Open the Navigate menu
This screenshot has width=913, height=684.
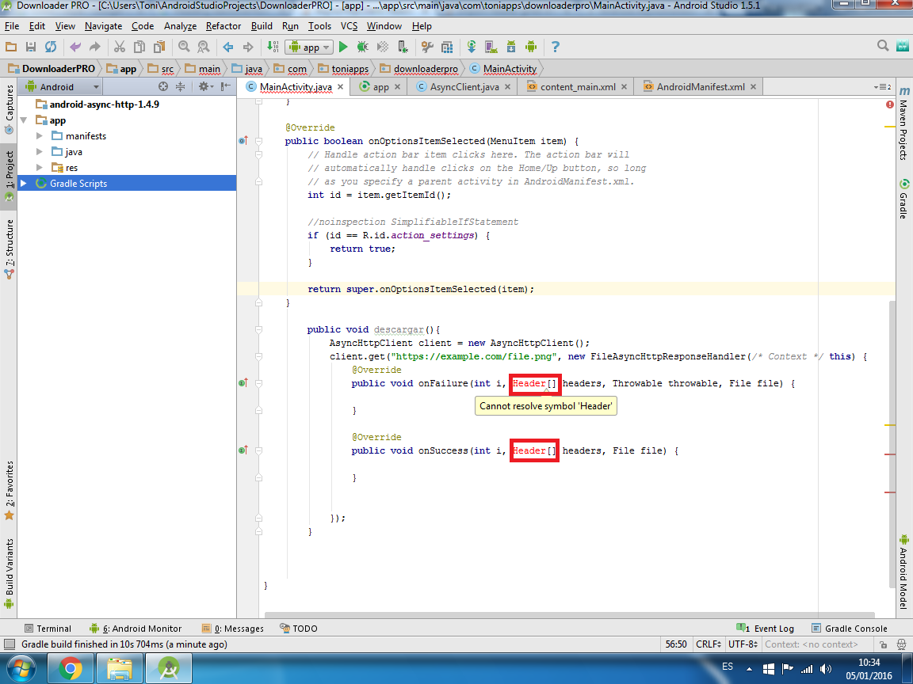tap(103, 26)
